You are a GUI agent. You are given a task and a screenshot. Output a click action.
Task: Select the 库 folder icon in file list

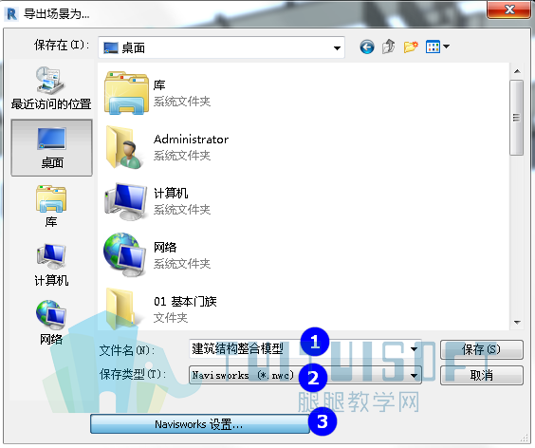126,93
